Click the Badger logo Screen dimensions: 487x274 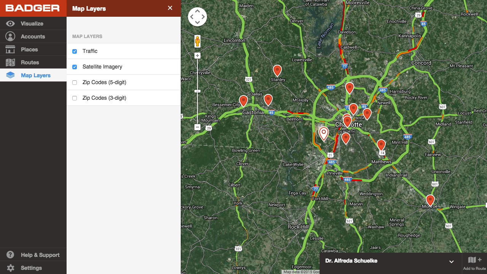pyautogui.click(x=33, y=8)
